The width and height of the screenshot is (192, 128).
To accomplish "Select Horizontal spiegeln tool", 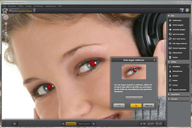I will [170, 30].
